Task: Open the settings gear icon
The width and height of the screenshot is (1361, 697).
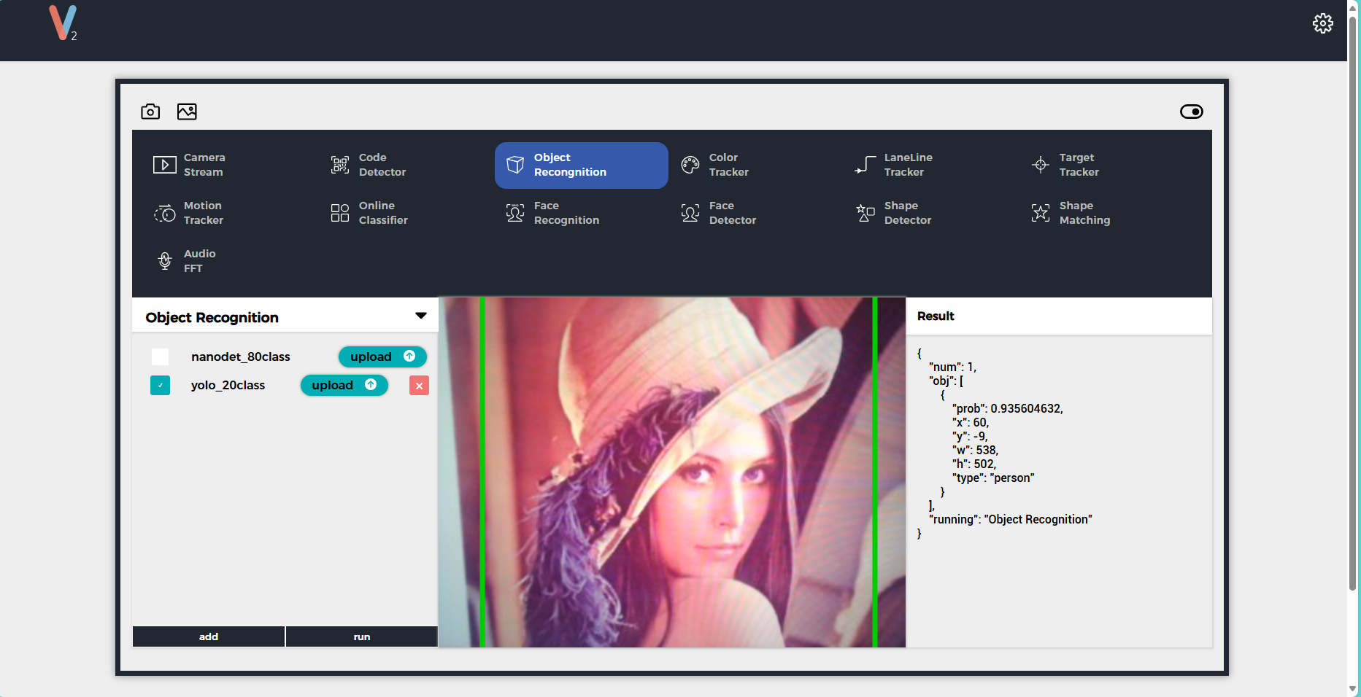Action: (x=1322, y=23)
